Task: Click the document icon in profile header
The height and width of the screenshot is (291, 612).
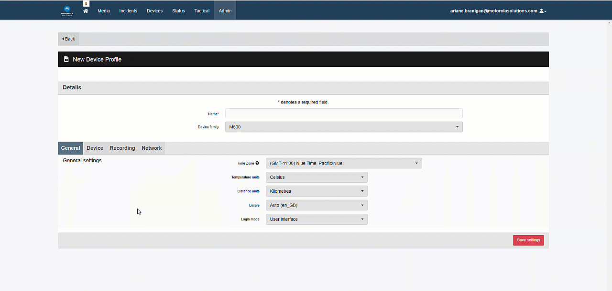Action: (66, 60)
